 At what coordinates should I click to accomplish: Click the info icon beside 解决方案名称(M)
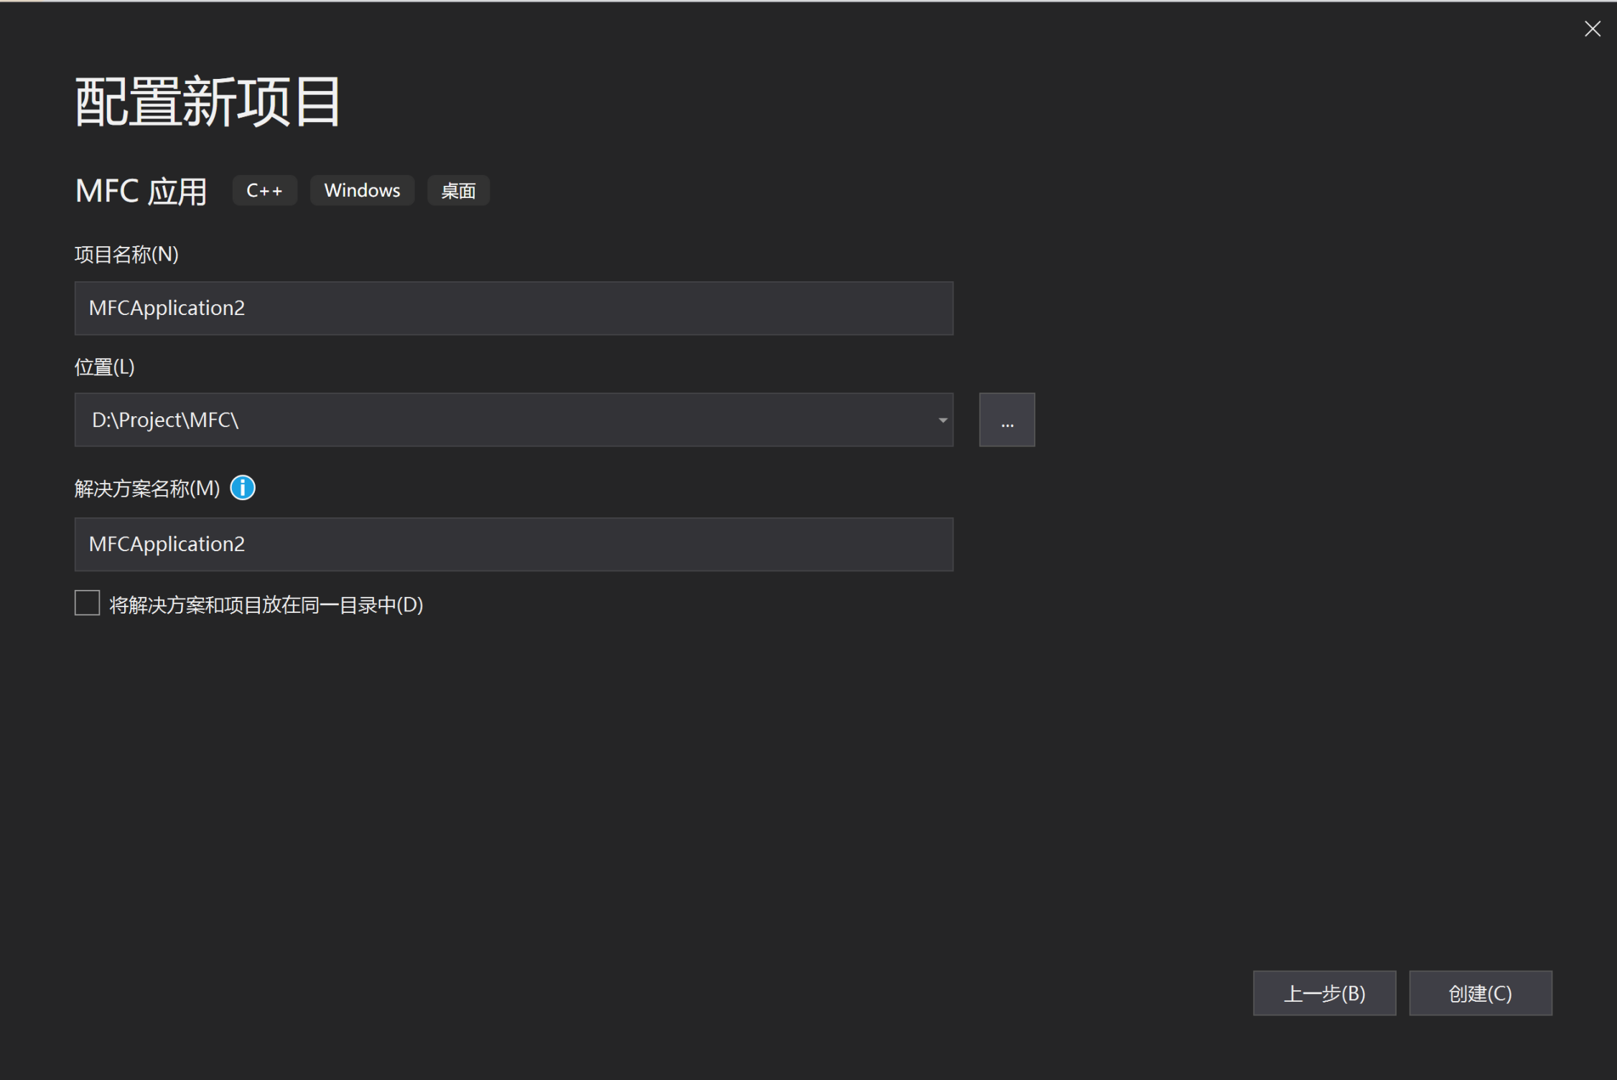coord(243,487)
